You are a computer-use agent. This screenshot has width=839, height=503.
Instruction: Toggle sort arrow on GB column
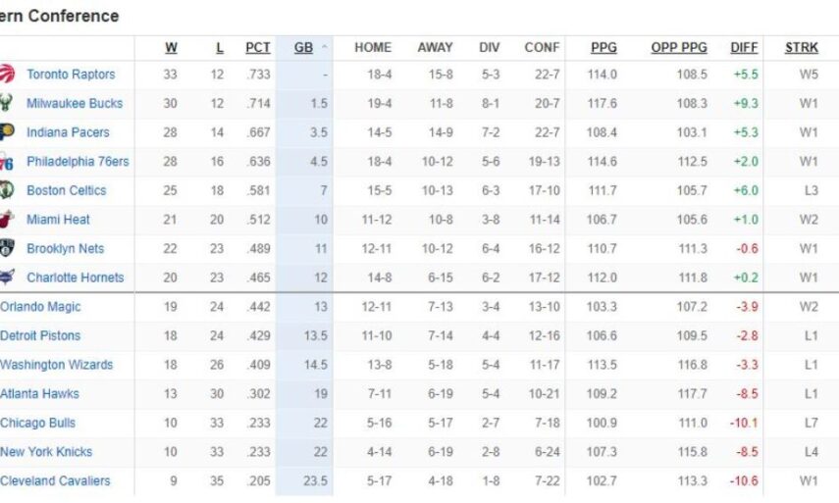[x=324, y=47]
